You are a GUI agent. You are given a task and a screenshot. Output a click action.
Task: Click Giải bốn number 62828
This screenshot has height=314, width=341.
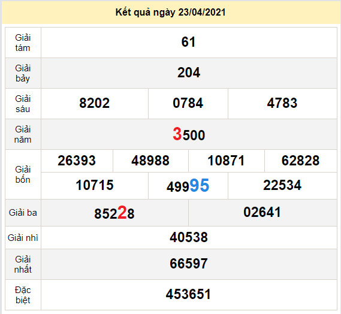(300, 161)
